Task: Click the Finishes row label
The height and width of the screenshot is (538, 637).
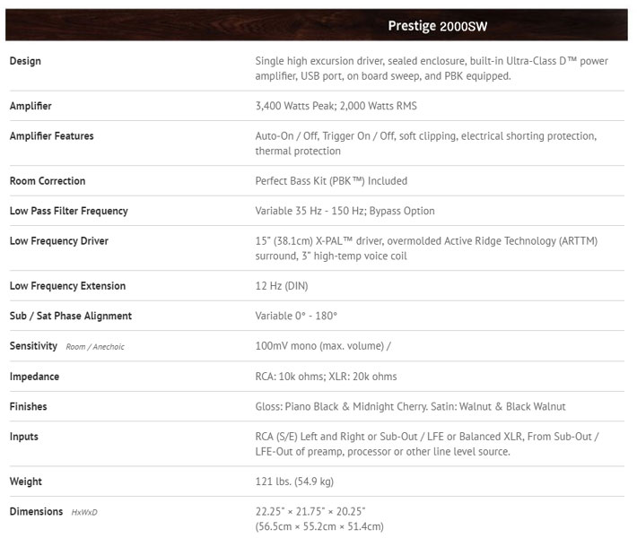Action: pos(29,407)
